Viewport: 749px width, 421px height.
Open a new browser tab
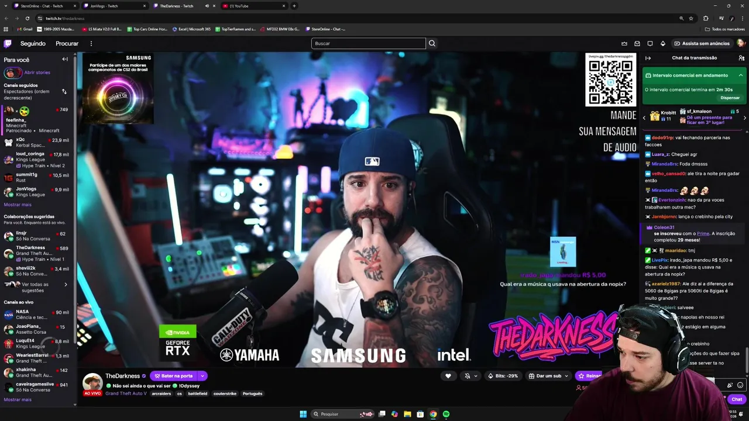tap(294, 6)
